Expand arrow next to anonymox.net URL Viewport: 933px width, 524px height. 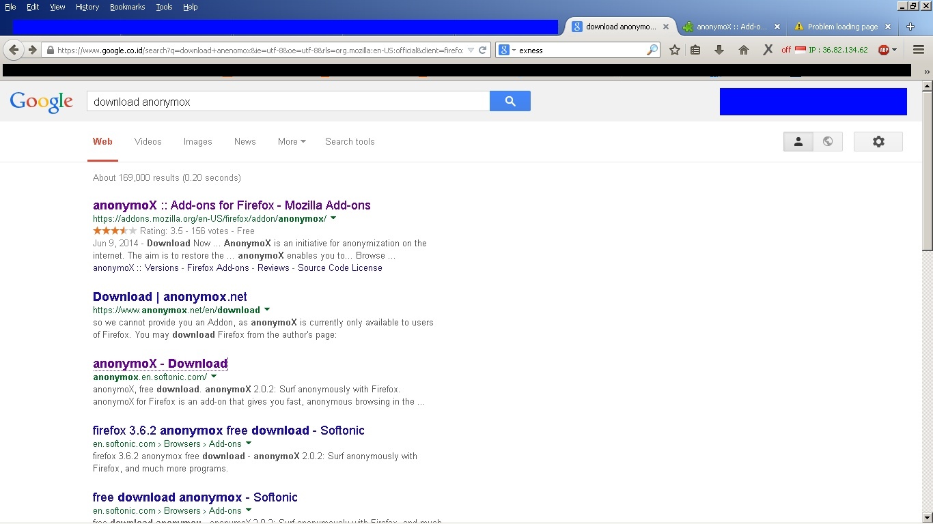[267, 310]
